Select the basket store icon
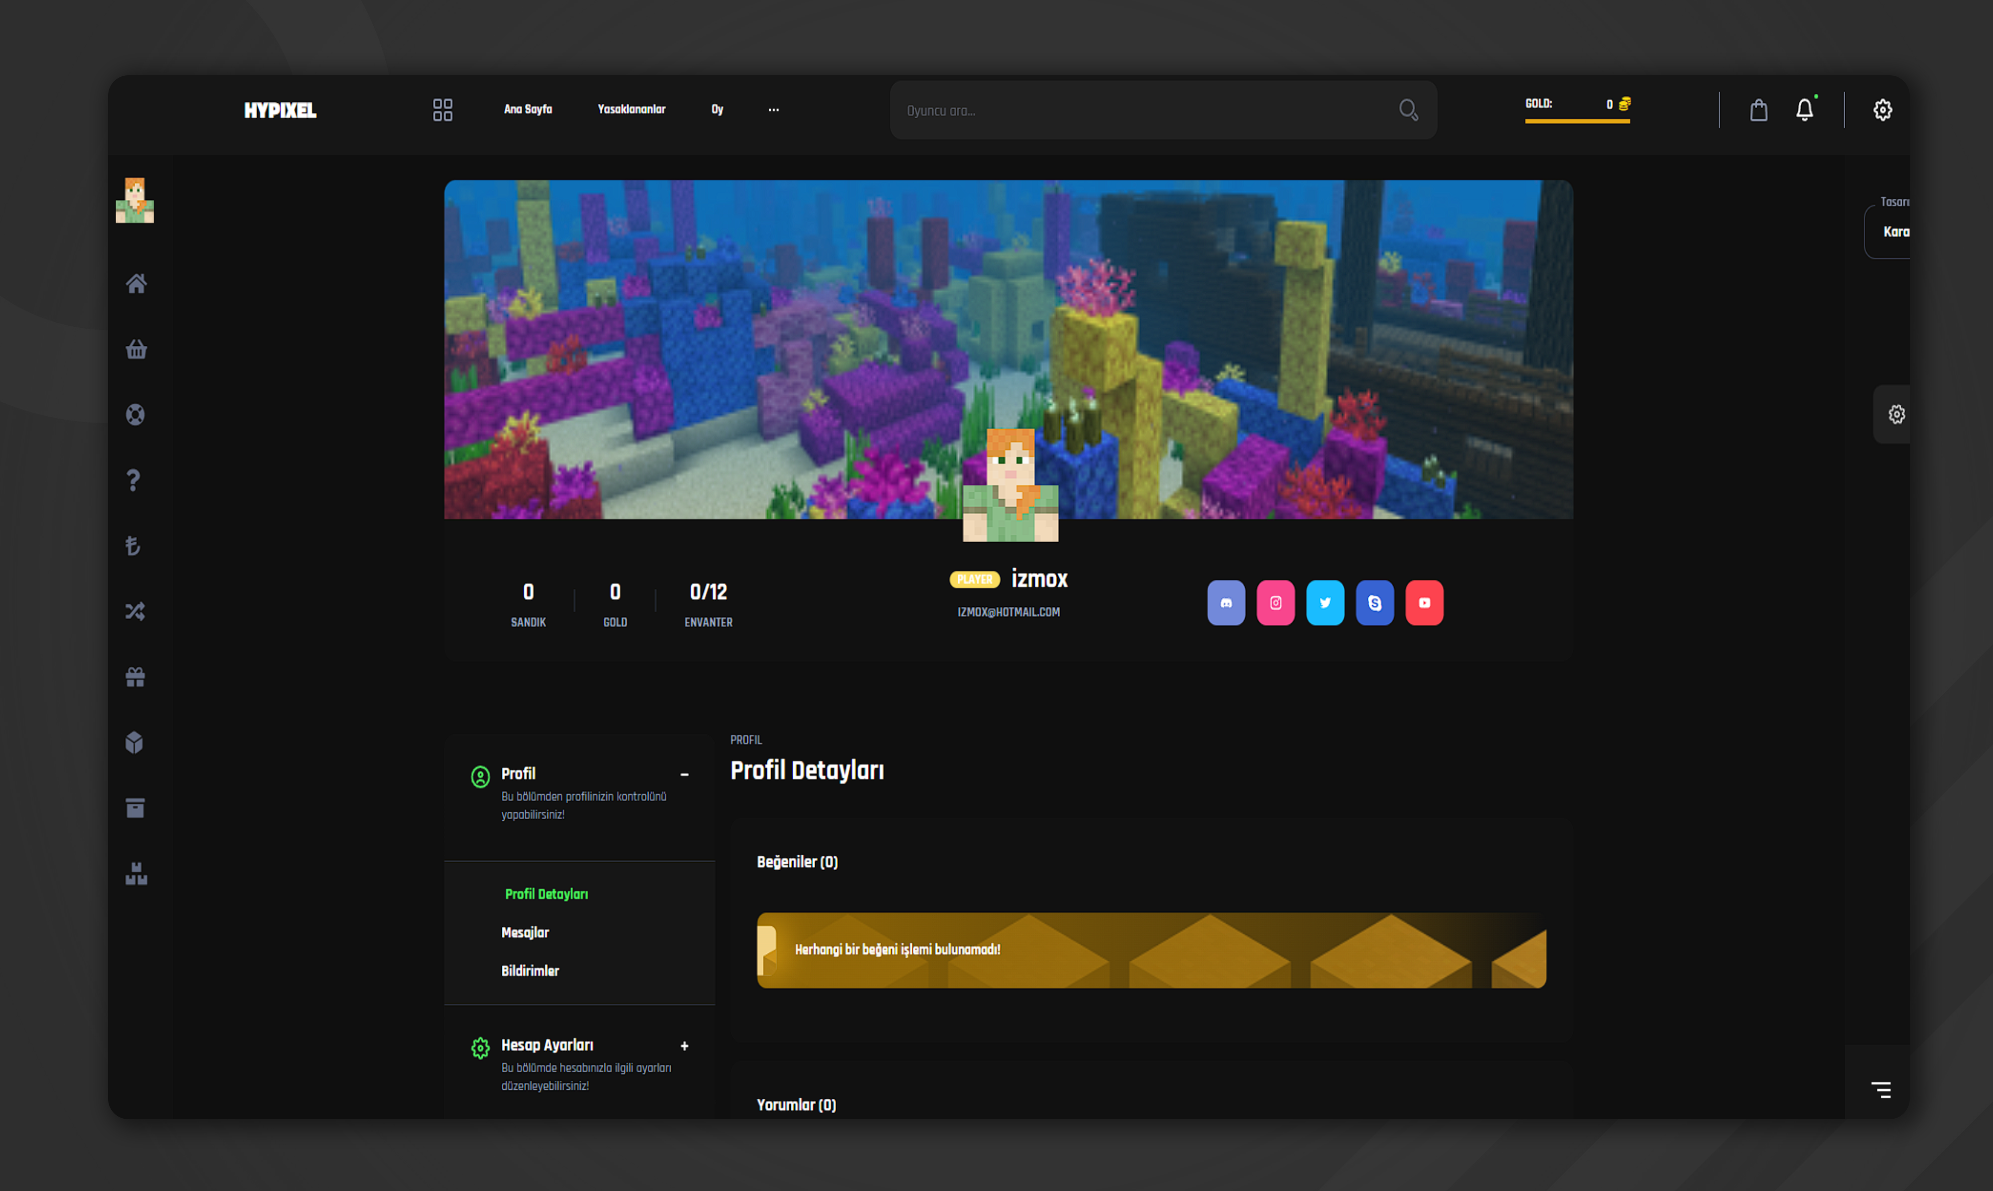 (137, 349)
